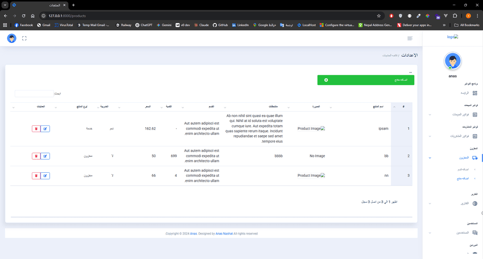The image size is (483, 259).
Task: Open the user avatar menu in top bar
Action: point(12,38)
